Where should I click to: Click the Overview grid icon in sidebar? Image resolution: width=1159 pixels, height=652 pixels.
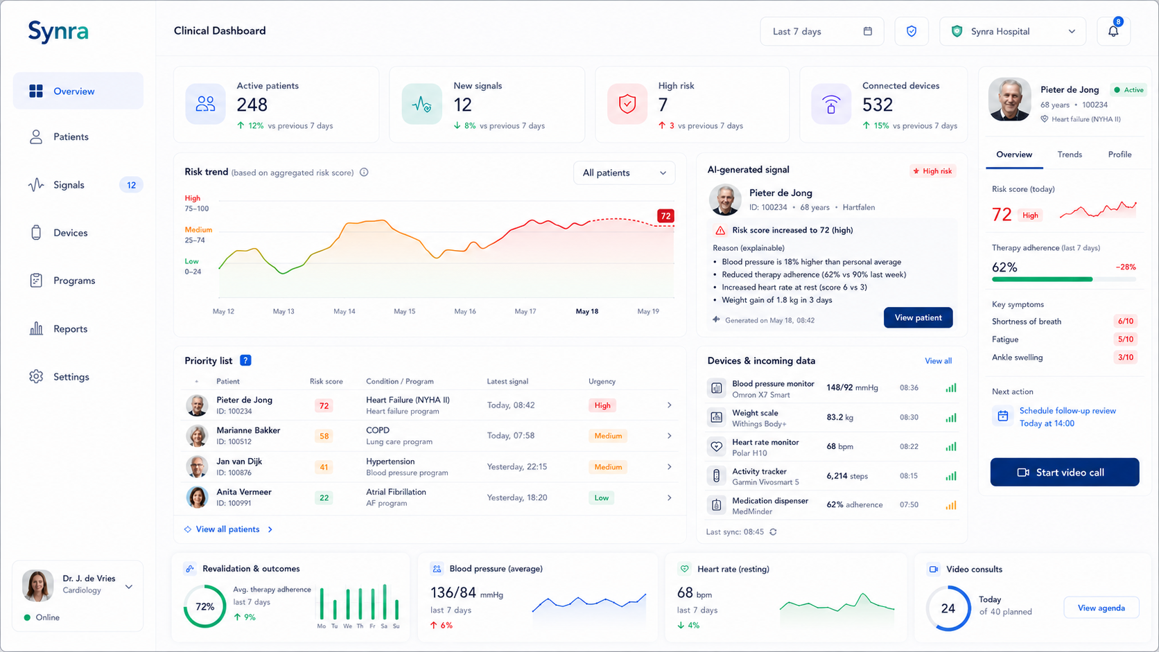(x=36, y=91)
